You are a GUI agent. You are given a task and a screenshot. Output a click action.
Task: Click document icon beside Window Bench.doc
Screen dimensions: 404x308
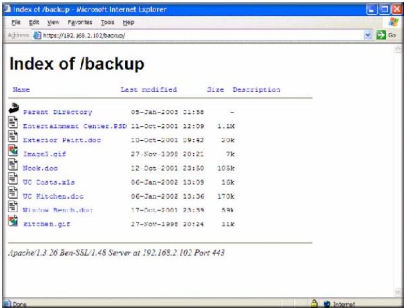pos(13,206)
